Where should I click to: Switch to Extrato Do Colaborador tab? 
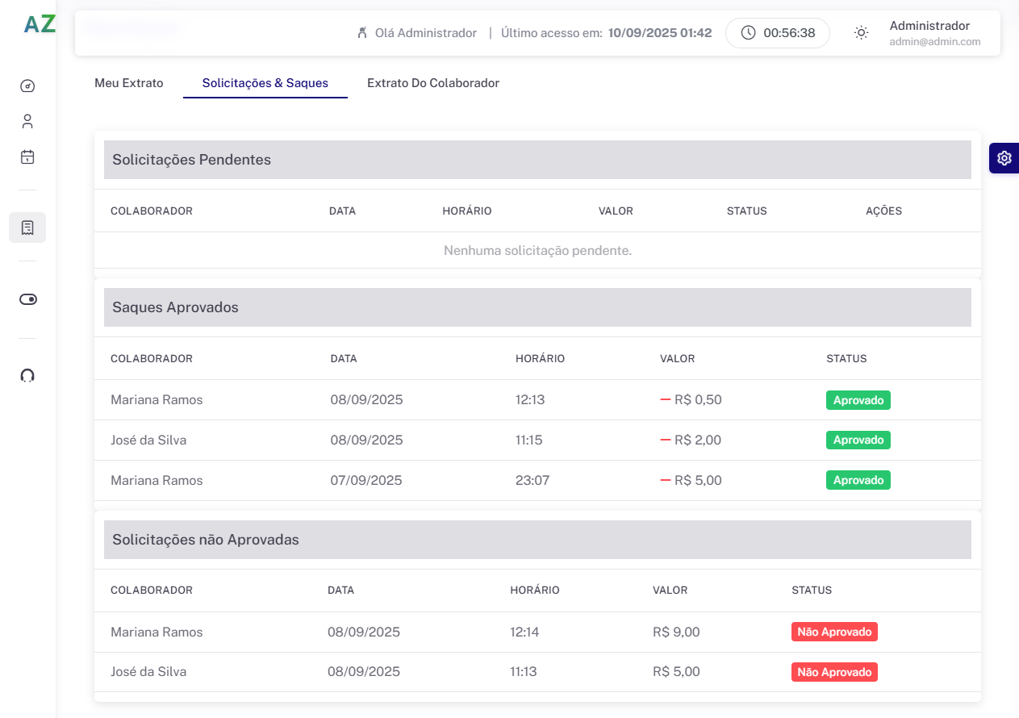[433, 83]
